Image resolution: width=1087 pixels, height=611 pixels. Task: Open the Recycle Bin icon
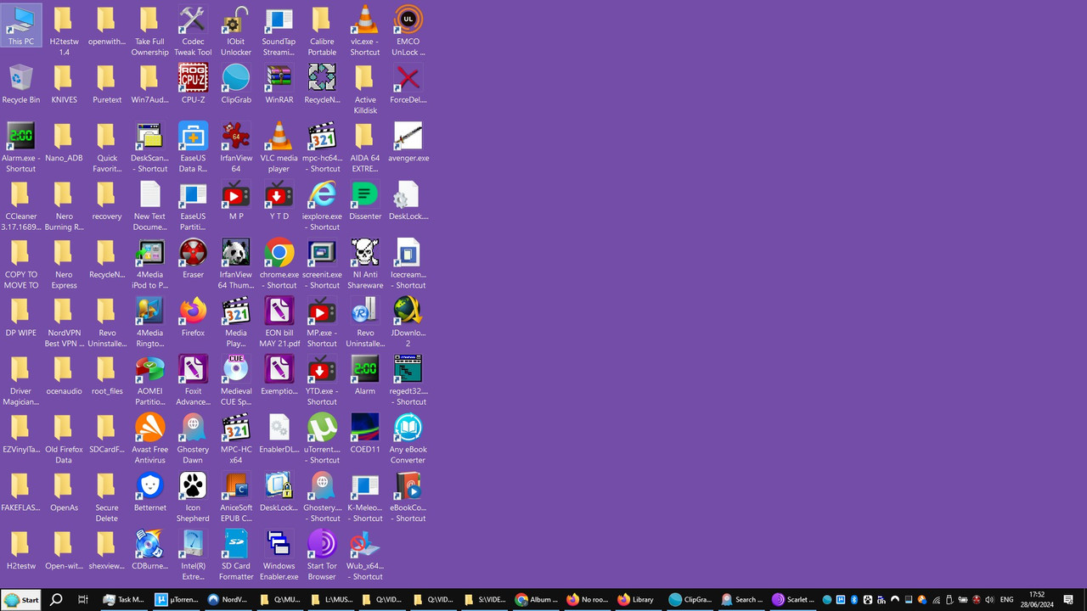pyautogui.click(x=21, y=84)
